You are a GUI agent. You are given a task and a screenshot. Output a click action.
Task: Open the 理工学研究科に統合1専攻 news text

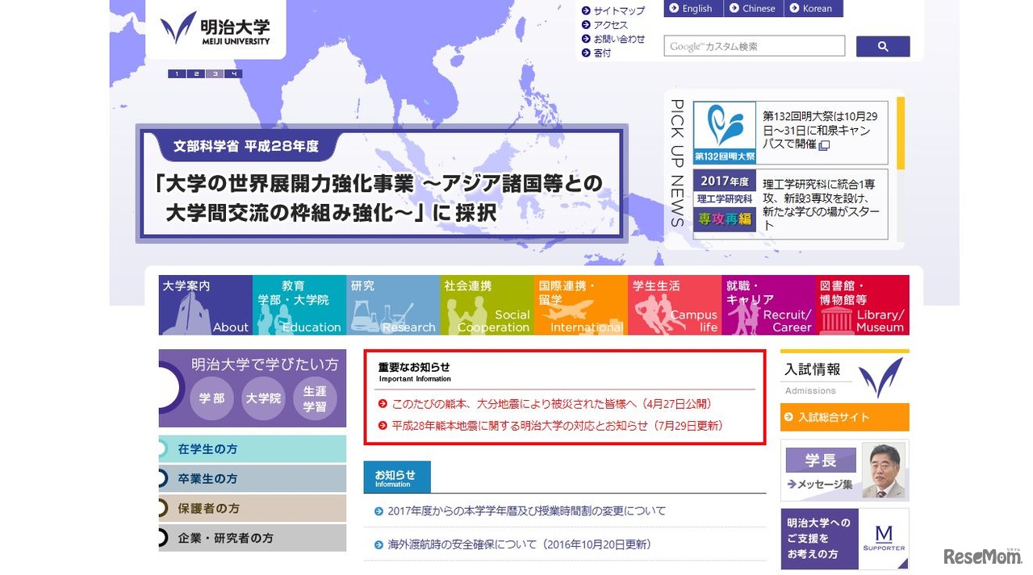[822, 204]
